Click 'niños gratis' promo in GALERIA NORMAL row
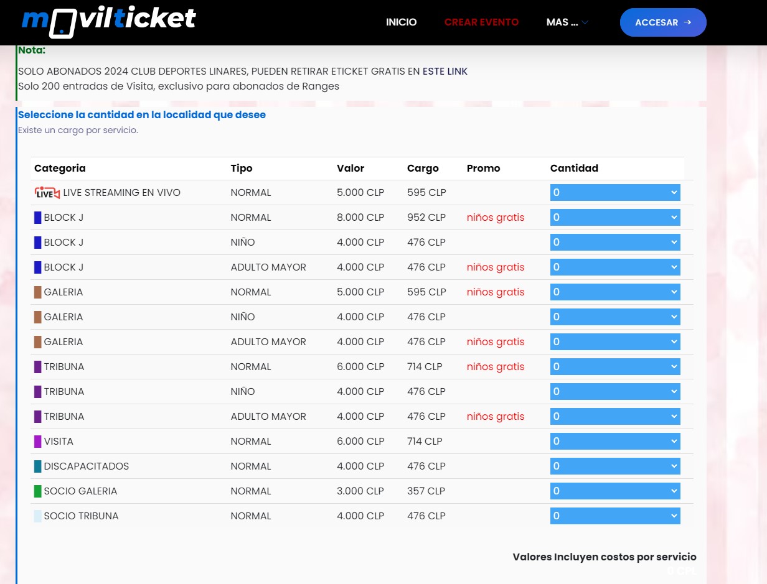767x584 pixels. pos(496,292)
